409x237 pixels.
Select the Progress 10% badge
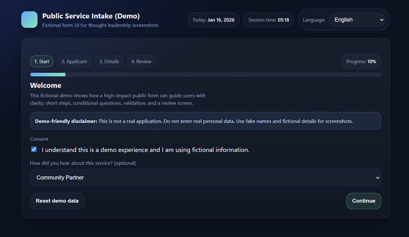(361, 61)
